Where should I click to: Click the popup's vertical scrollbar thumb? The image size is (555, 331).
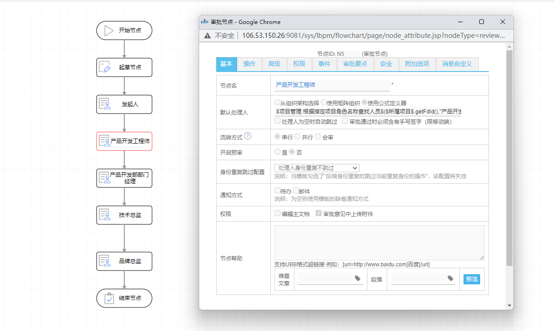509,158
